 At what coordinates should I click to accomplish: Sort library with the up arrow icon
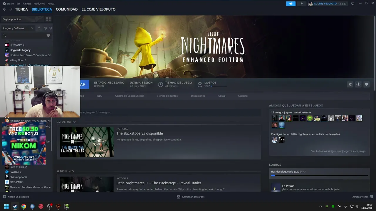point(39,28)
